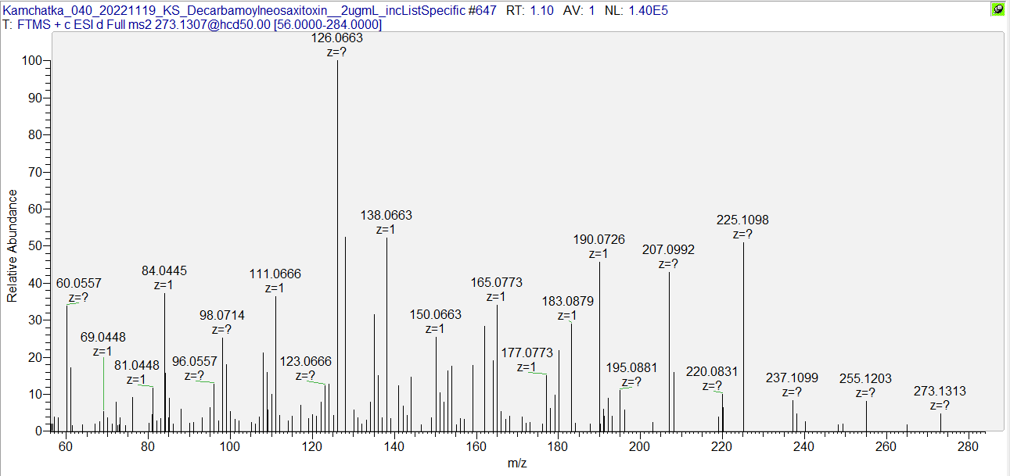Select the 60.0557 peak label

(78, 284)
